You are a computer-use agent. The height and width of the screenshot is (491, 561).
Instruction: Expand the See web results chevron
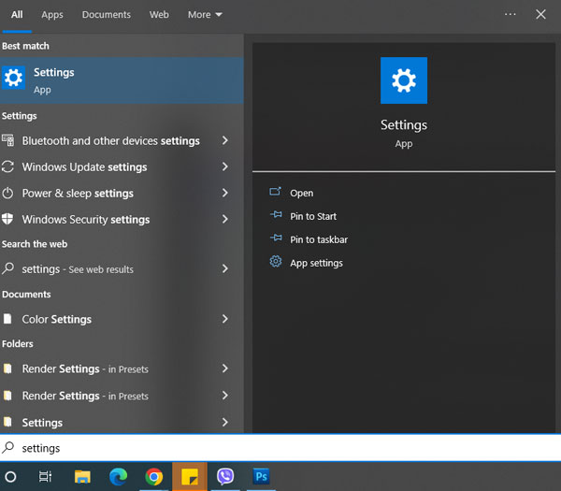[224, 268]
